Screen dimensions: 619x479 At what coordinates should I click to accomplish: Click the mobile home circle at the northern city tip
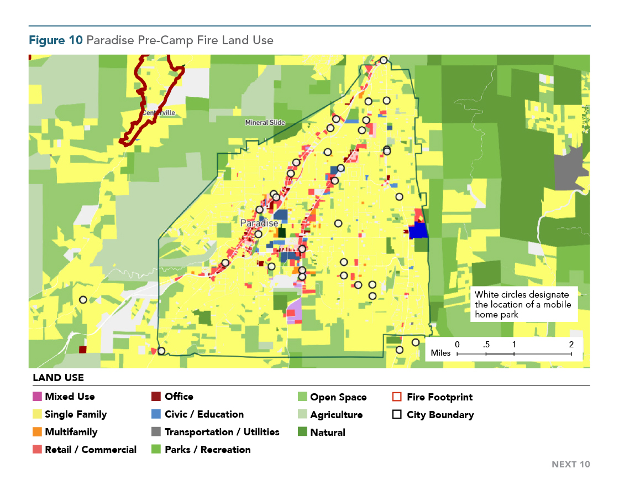click(x=384, y=60)
